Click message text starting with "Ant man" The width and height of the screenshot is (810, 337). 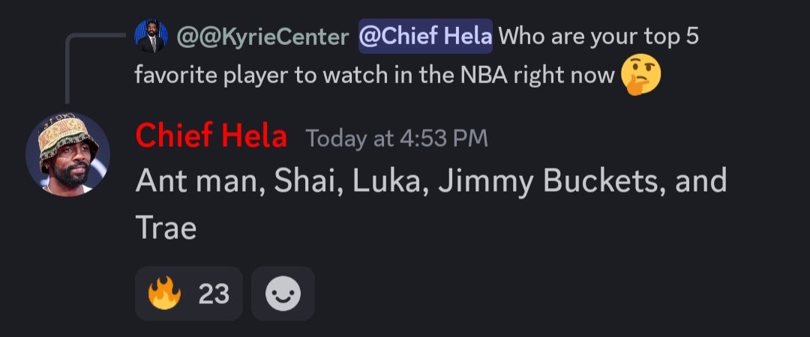196,183
